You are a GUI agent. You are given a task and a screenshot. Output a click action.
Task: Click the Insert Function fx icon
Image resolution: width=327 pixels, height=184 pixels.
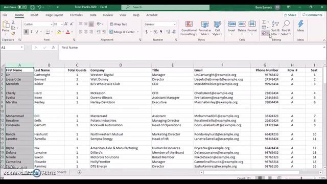(x=53, y=48)
